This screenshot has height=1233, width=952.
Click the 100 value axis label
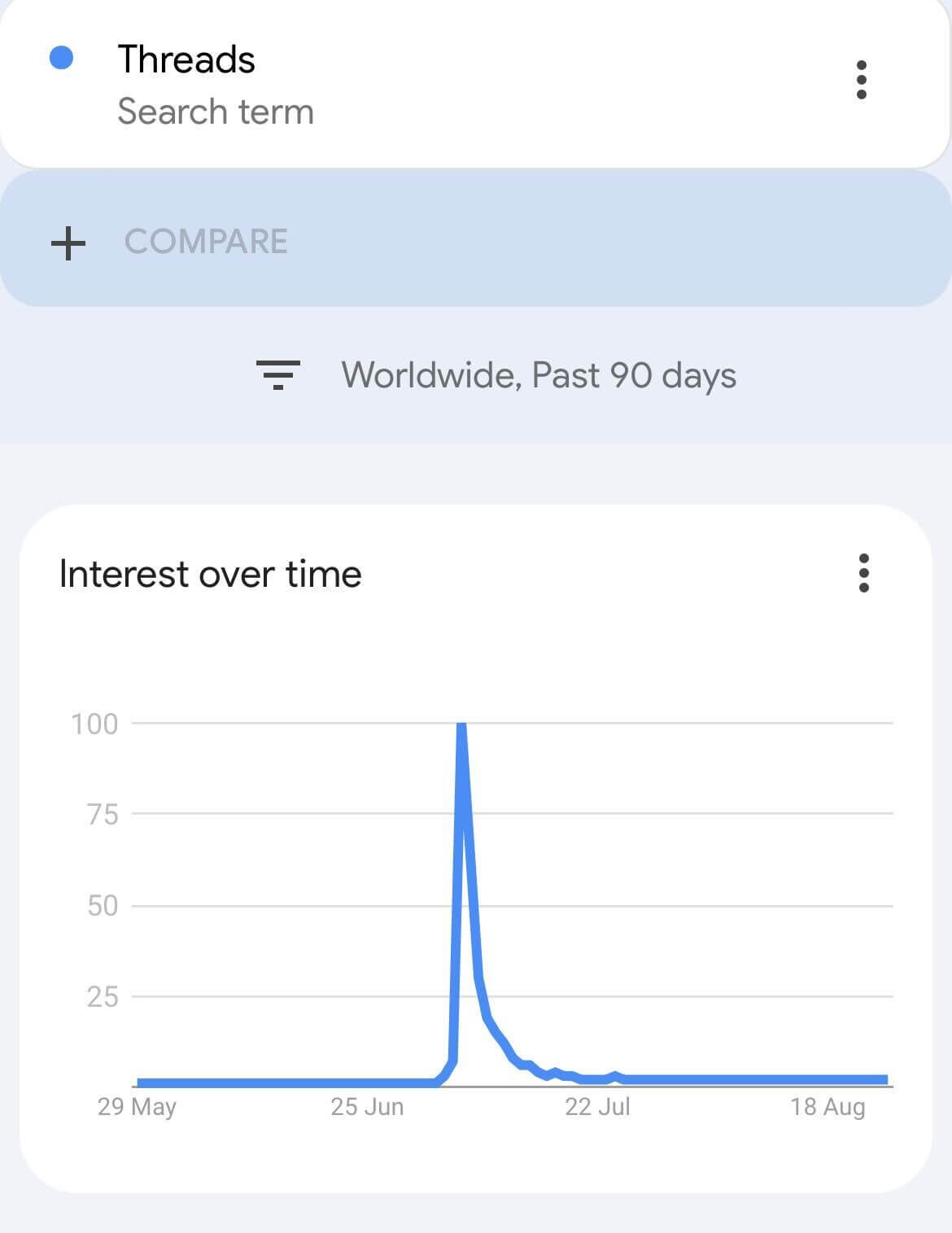pyautogui.click(x=94, y=724)
